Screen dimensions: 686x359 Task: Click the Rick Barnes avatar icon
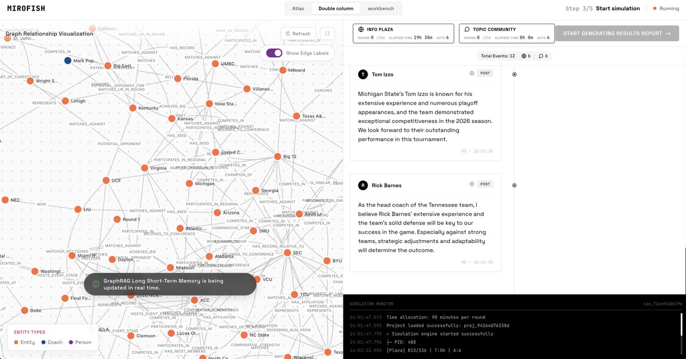[x=363, y=185]
